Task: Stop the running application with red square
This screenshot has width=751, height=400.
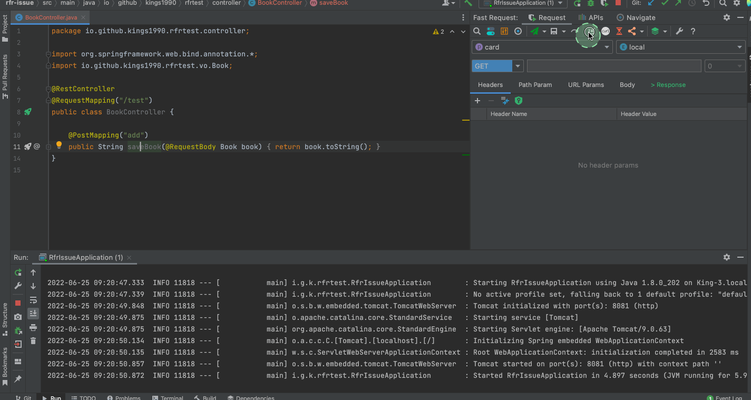Action: 18,303
